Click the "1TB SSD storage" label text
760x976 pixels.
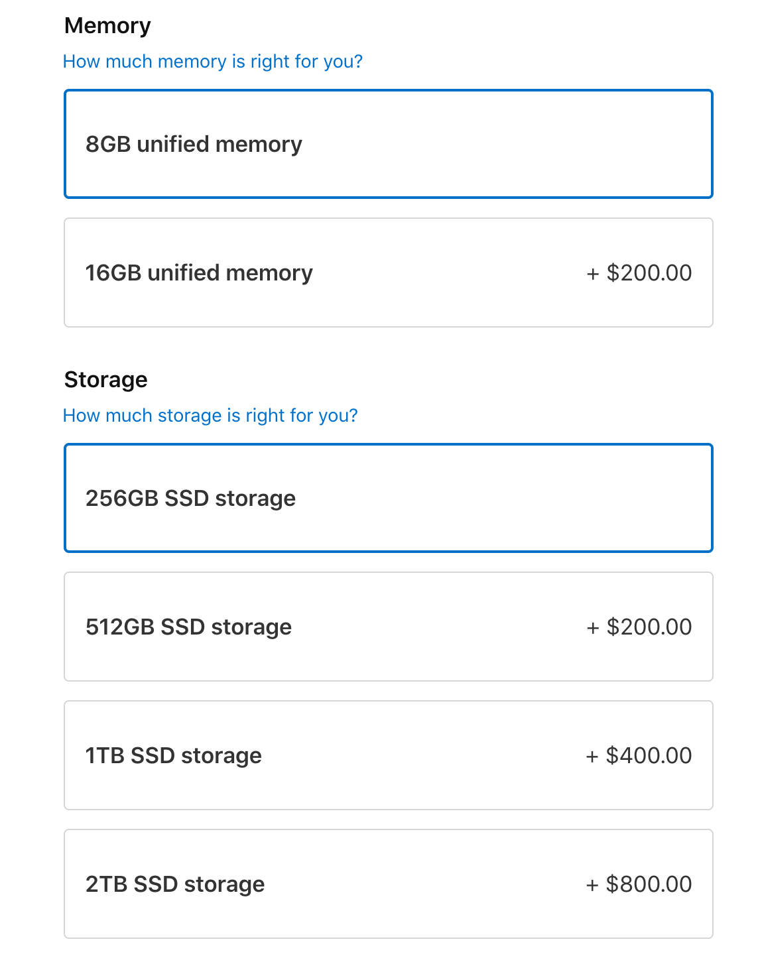pyautogui.click(x=174, y=755)
